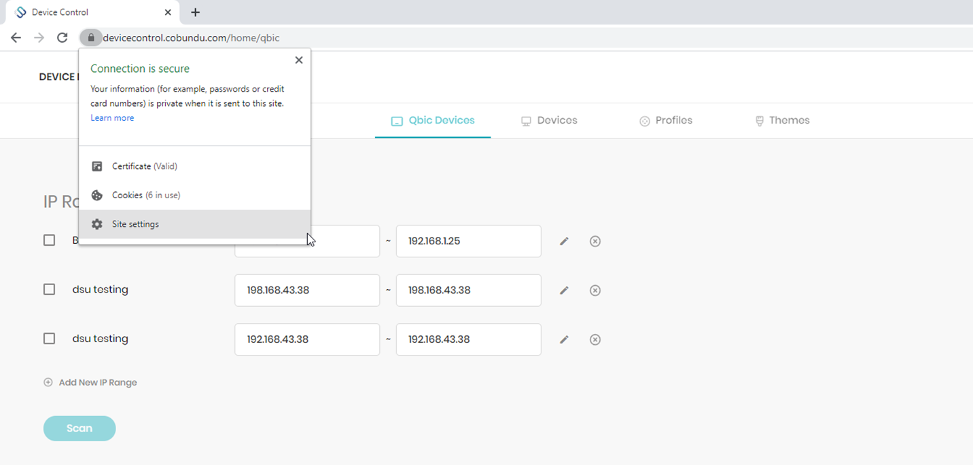Edit the 192.168.43.38 dsu testing range
Screen dimensions: 973x465
click(564, 339)
